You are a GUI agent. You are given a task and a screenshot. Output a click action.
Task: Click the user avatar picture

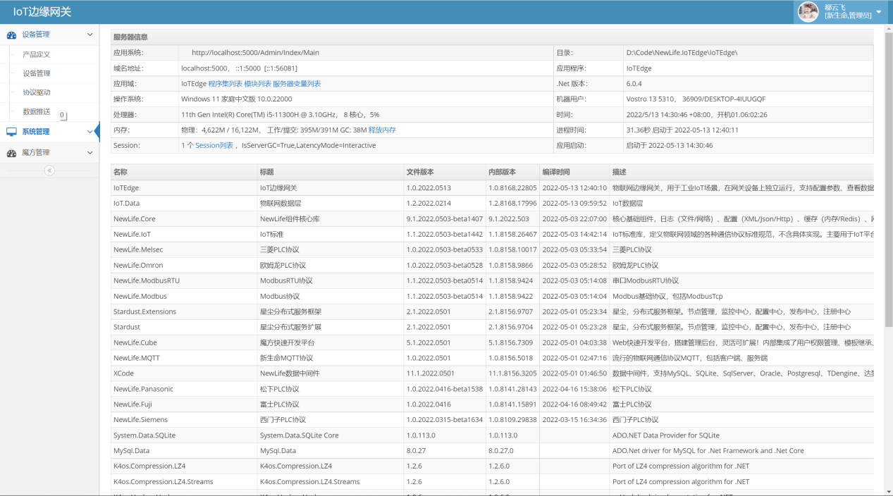click(808, 12)
